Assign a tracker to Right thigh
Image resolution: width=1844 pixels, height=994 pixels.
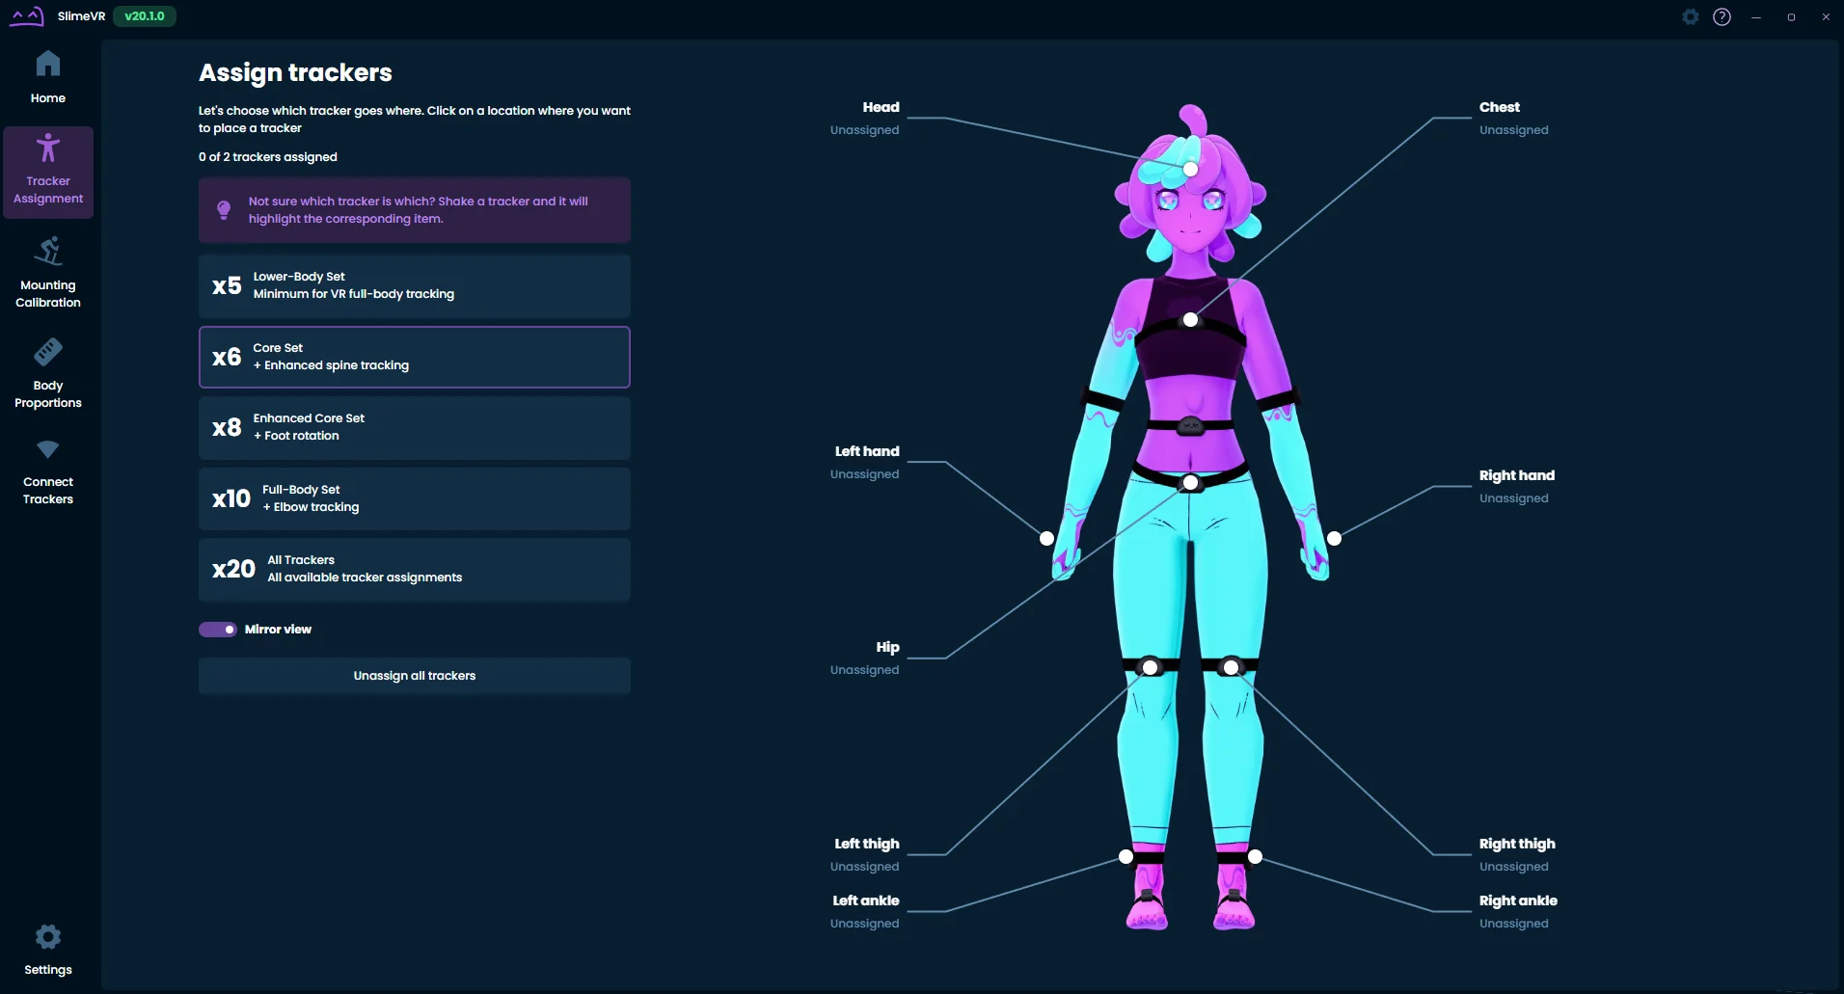[x=1517, y=854]
